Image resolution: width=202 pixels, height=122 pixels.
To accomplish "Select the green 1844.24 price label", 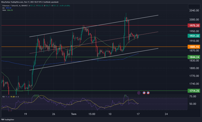I will 194,57.
